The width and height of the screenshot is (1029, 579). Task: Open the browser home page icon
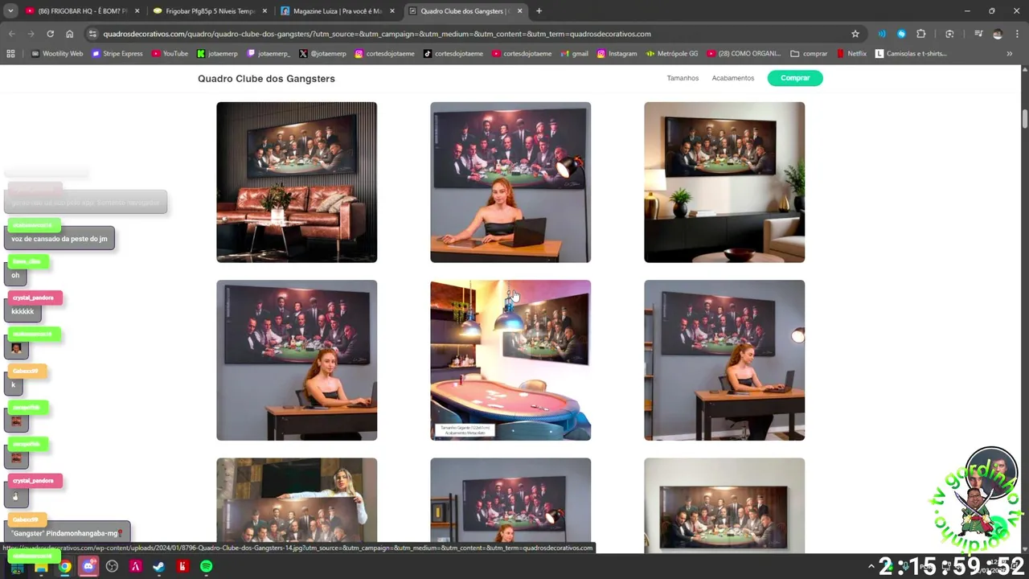pyautogui.click(x=70, y=34)
